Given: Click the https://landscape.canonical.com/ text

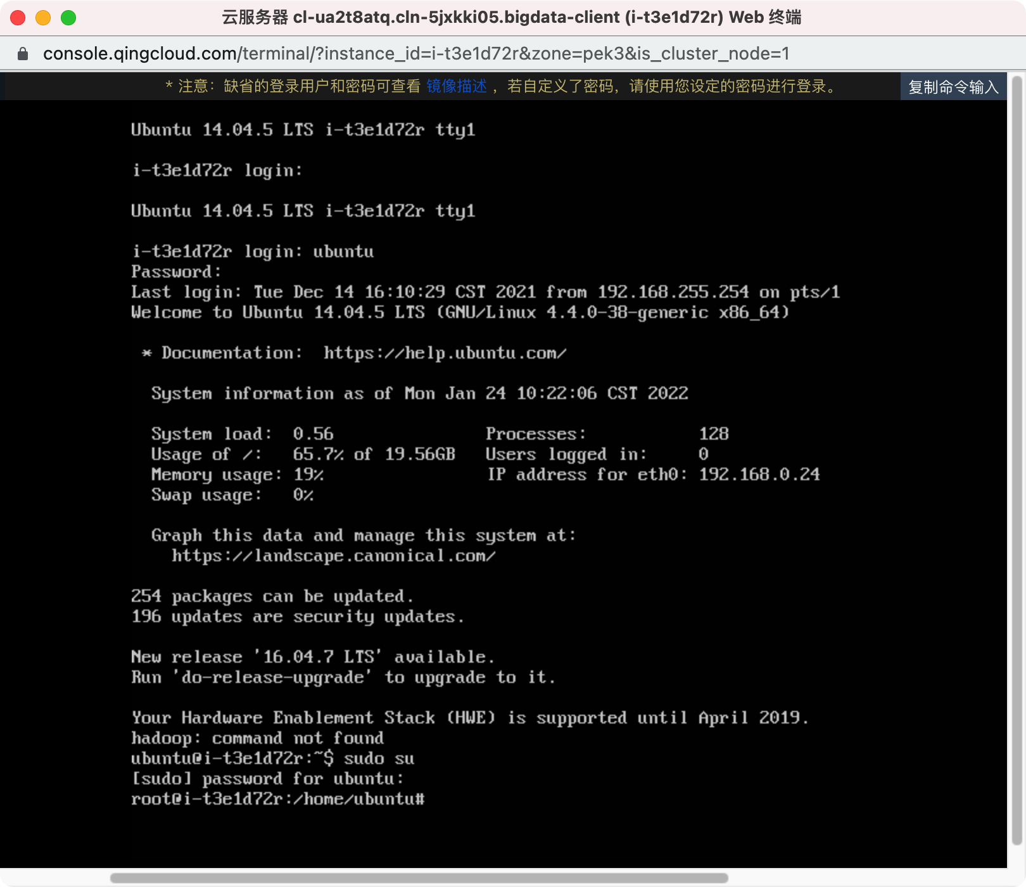Looking at the screenshot, I should click(x=333, y=556).
